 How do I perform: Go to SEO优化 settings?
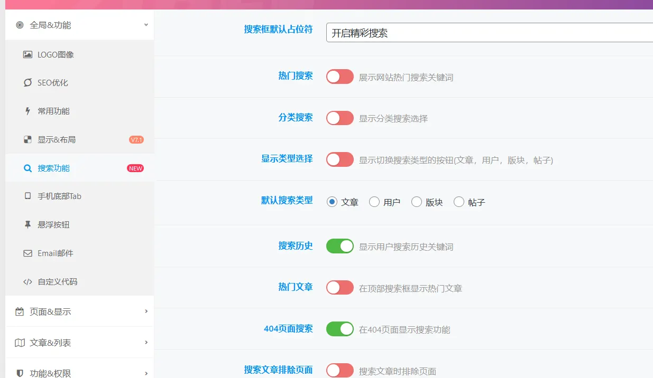tap(80, 83)
